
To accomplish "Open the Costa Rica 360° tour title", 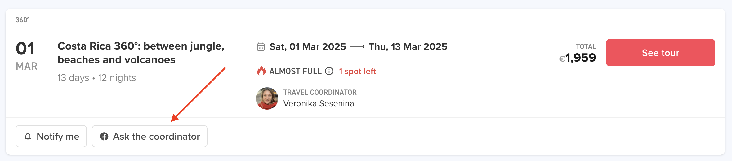I will click(x=141, y=53).
